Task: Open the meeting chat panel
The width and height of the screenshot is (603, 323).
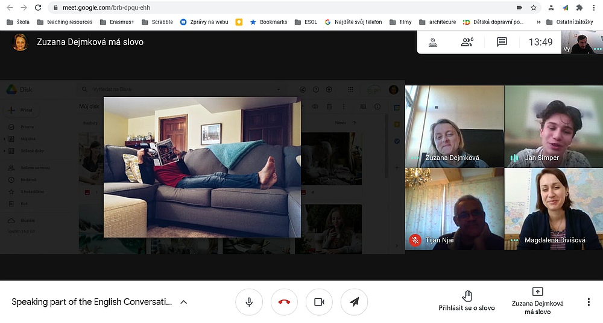Action: point(502,42)
